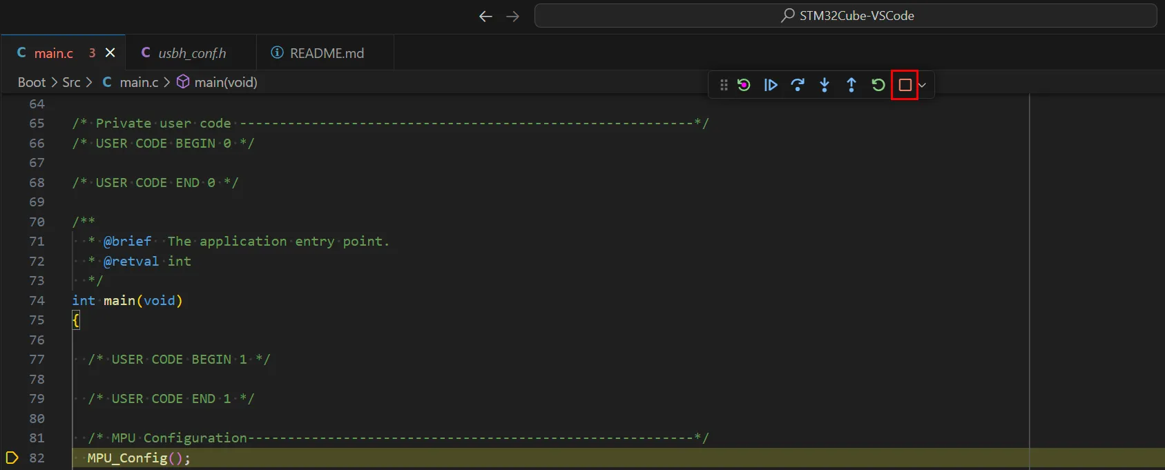Step over the current line
This screenshot has height=470, width=1165.
[798, 85]
